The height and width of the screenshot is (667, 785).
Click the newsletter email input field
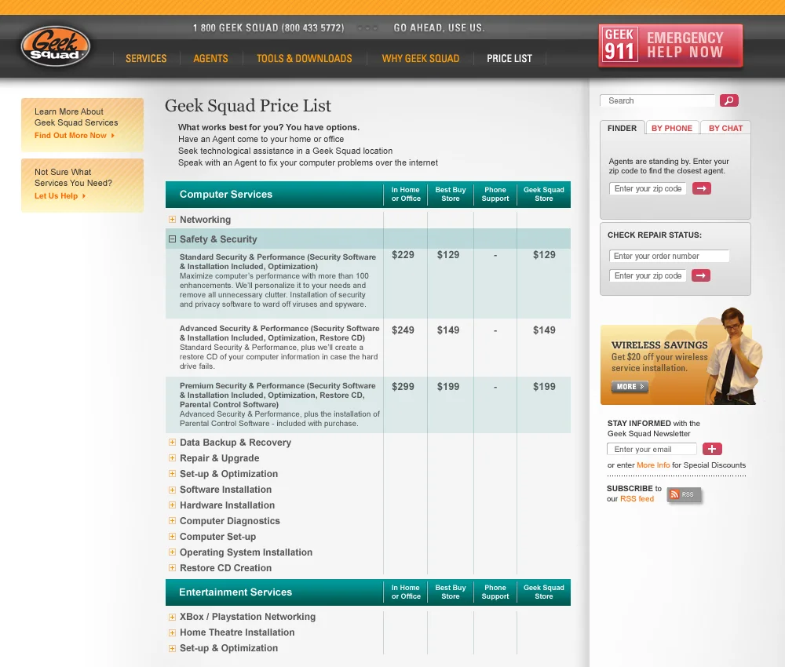pos(652,449)
